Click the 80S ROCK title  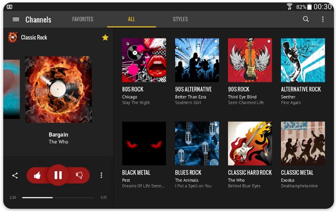tap(133, 89)
